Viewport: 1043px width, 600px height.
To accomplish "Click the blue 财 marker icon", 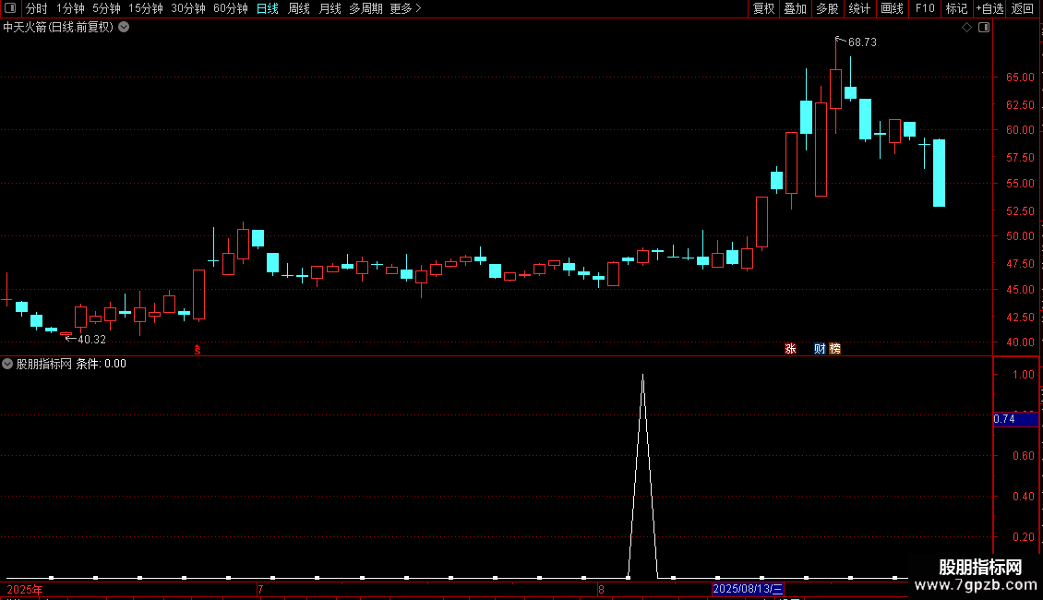I will 820,349.
